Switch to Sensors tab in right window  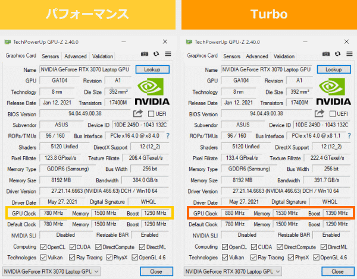[x=232, y=56]
